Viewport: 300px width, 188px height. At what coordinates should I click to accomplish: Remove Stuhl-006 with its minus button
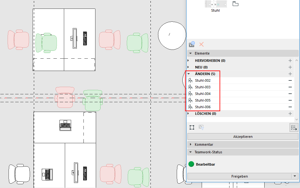[290, 107]
